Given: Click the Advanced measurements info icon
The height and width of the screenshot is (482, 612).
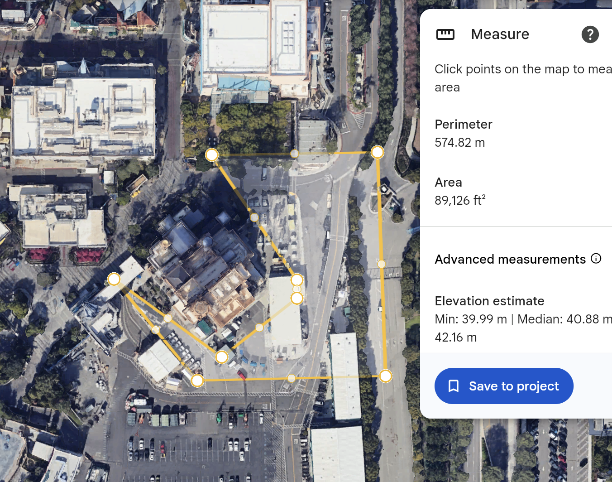Looking at the screenshot, I should [596, 259].
